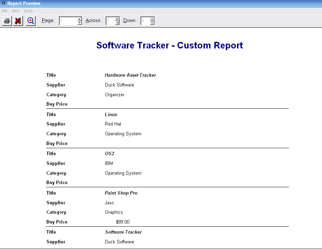Click 'Operating System' in the OS2 record
This screenshot has width=322, height=250.
[x=123, y=173]
